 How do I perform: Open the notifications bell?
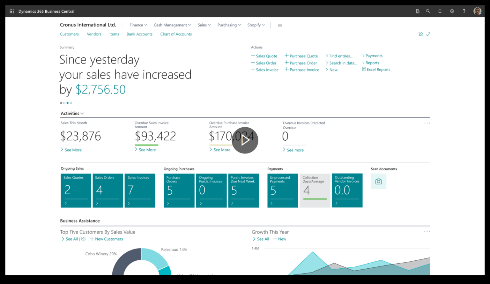[x=440, y=11]
